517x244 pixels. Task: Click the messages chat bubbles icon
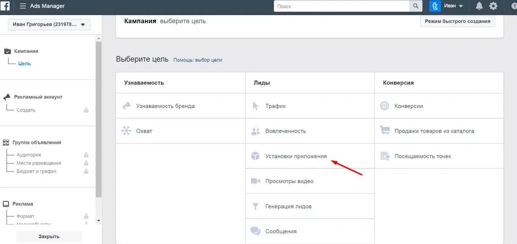point(256,231)
